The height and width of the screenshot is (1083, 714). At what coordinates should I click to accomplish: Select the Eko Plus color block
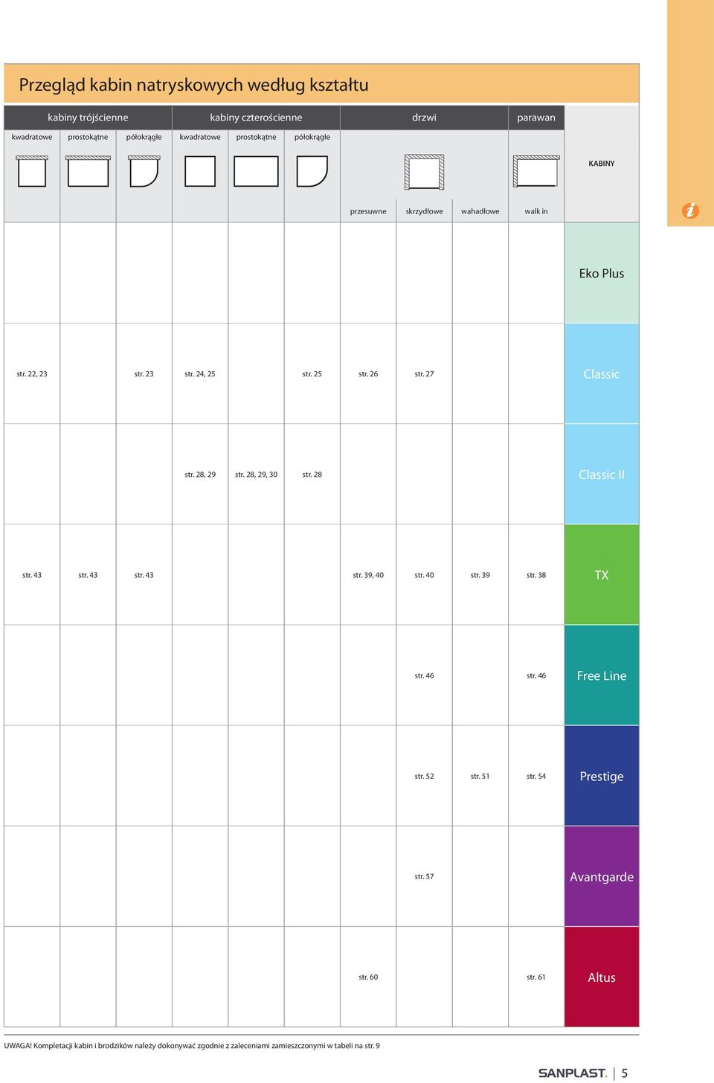point(602,273)
